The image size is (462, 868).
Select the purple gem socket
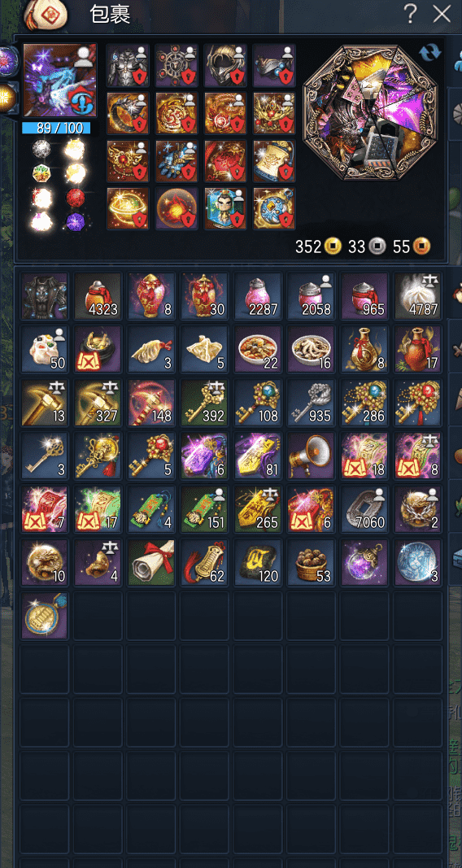76,221
